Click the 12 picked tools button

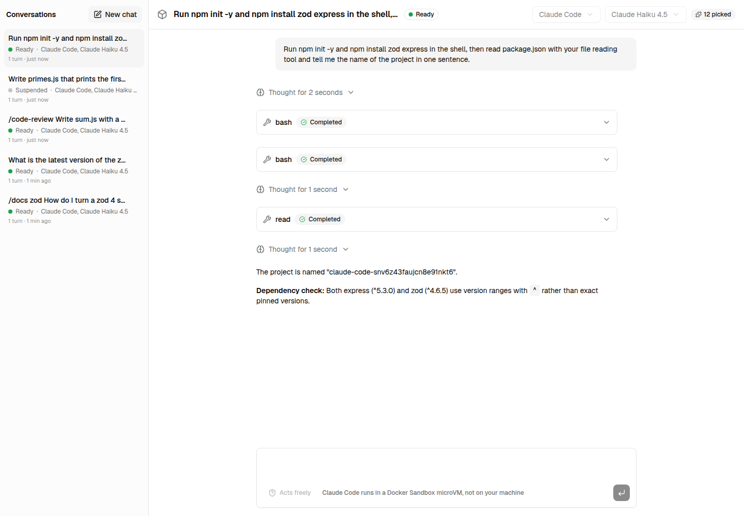(713, 14)
